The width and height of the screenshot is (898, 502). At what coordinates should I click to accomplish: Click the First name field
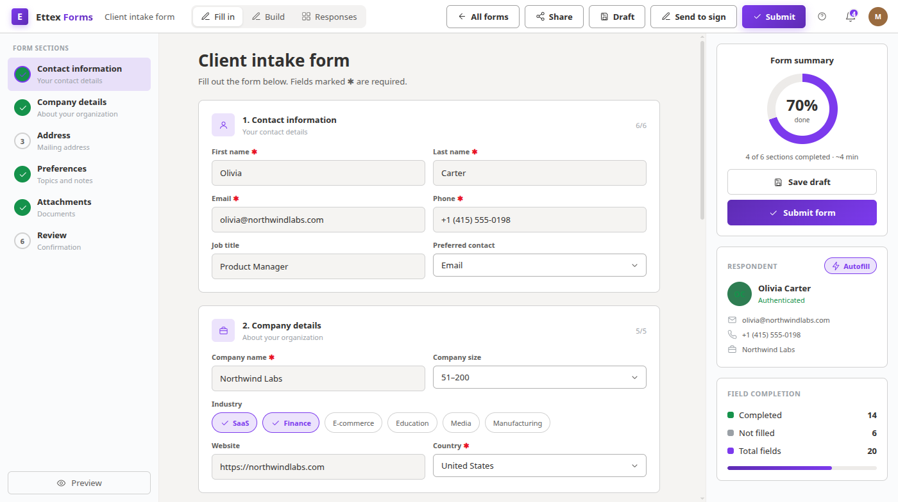tap(318, 173)
